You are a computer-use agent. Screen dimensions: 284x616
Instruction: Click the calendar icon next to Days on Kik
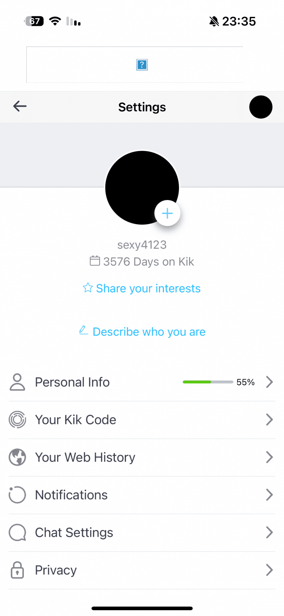click(x=95, y=261)
